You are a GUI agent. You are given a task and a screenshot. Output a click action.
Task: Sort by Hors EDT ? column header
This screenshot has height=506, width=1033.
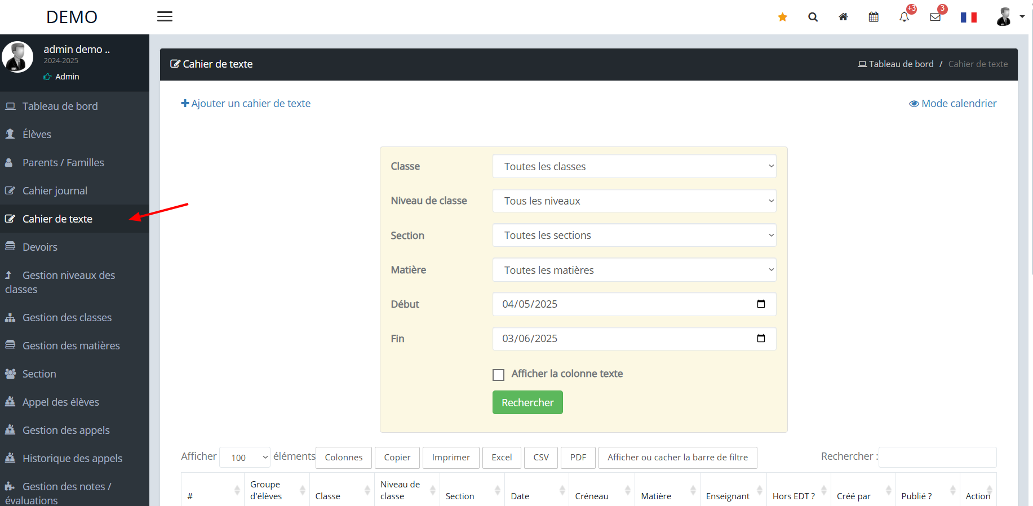pyautogui.click(x=799, y=490)
